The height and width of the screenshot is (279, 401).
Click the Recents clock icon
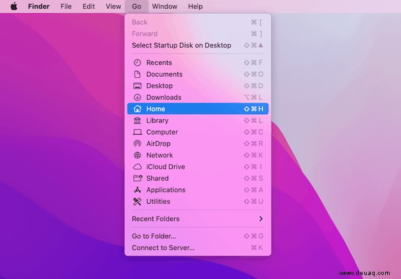point(137,63)
